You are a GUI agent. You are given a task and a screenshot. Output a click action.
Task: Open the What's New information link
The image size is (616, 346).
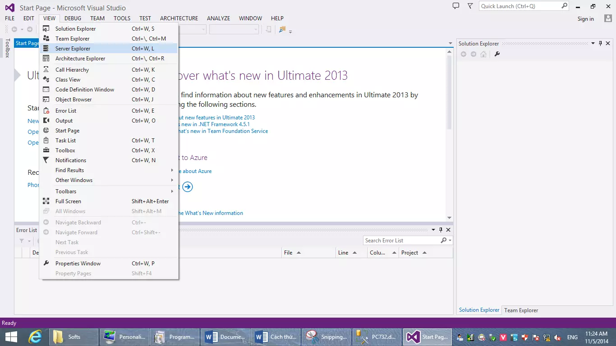[211, 213]
